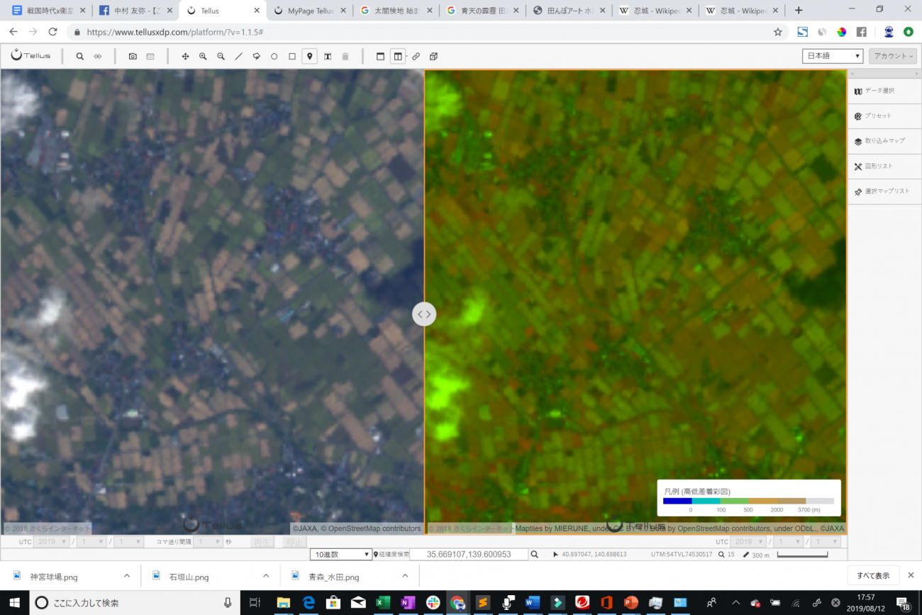Switch to single map view layout
The image size is (922, 615).
tap(380, 56)
